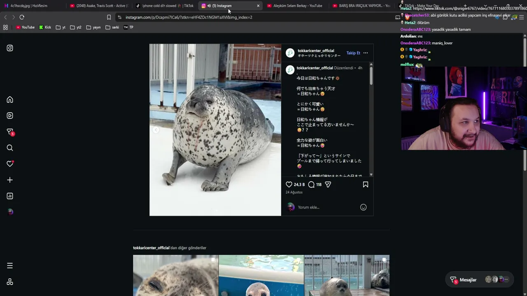Open notifications heart icon in sidebar
The width and height of the screenshot is (527, 296).
point(10,164)
